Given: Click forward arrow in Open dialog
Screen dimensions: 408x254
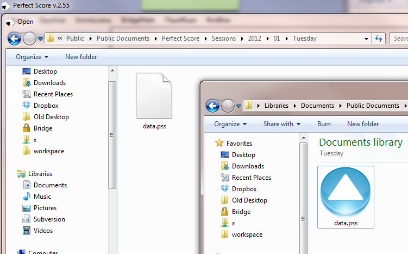Looking at the screenshot, I should [x=29, y=39].
